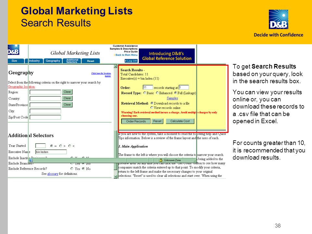The height and width of the screenshot is (234, 312).
Task: Click the 'Executive(s) = bin laden (11)' text
Action: [140, 79]
